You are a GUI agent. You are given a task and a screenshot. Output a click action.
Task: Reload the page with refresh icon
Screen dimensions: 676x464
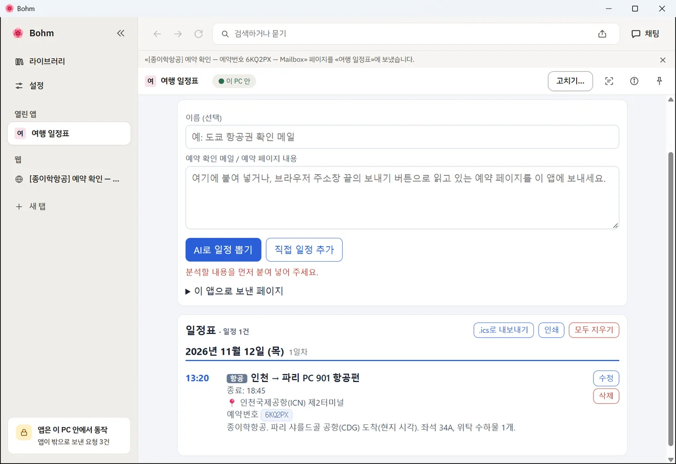pos(199,34)
